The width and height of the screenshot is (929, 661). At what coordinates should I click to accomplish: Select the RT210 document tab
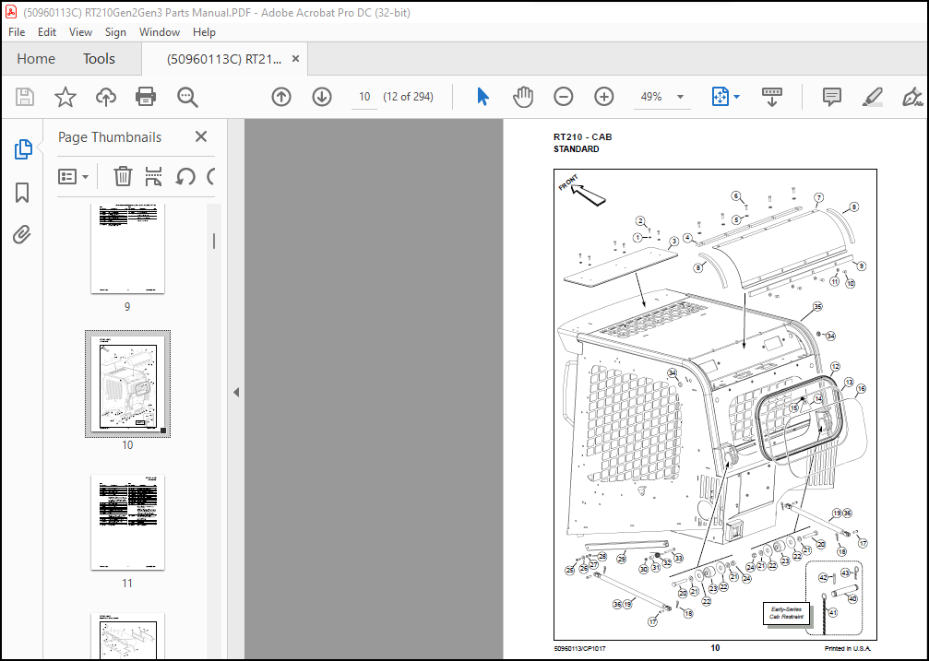click(x=224, y=59)
